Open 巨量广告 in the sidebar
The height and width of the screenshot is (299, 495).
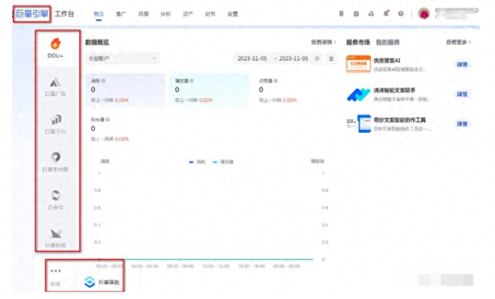pyautogui.click(x=55, y=86)
